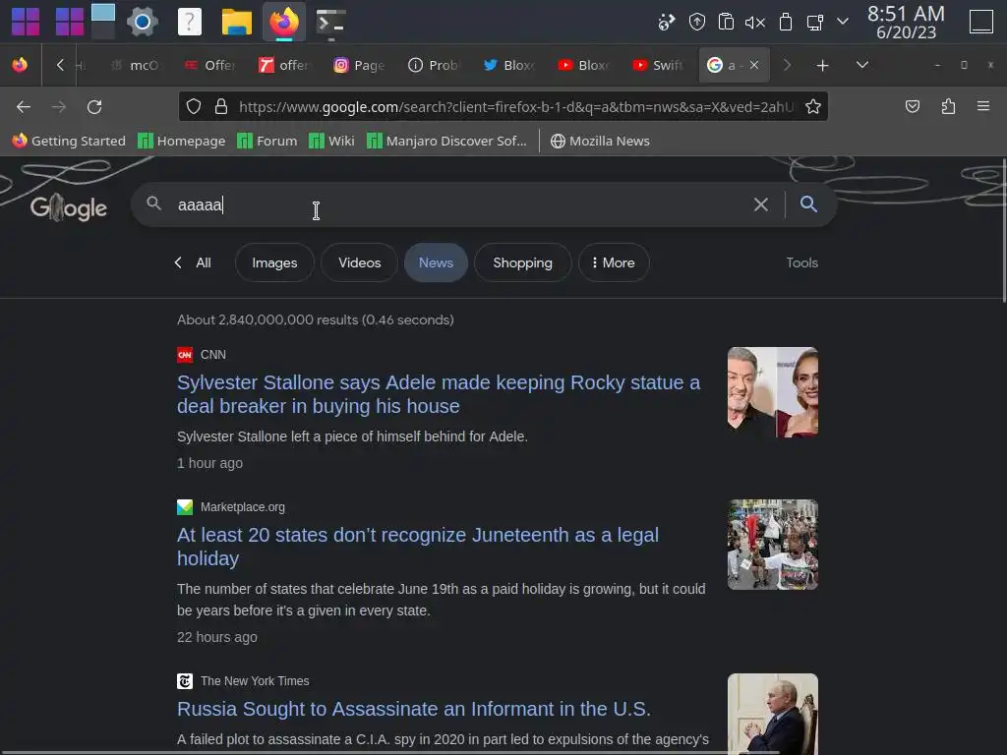Open the file manager folder icon
The image size is (1007, 755).
pyautogui.click(x=236, y=22)
